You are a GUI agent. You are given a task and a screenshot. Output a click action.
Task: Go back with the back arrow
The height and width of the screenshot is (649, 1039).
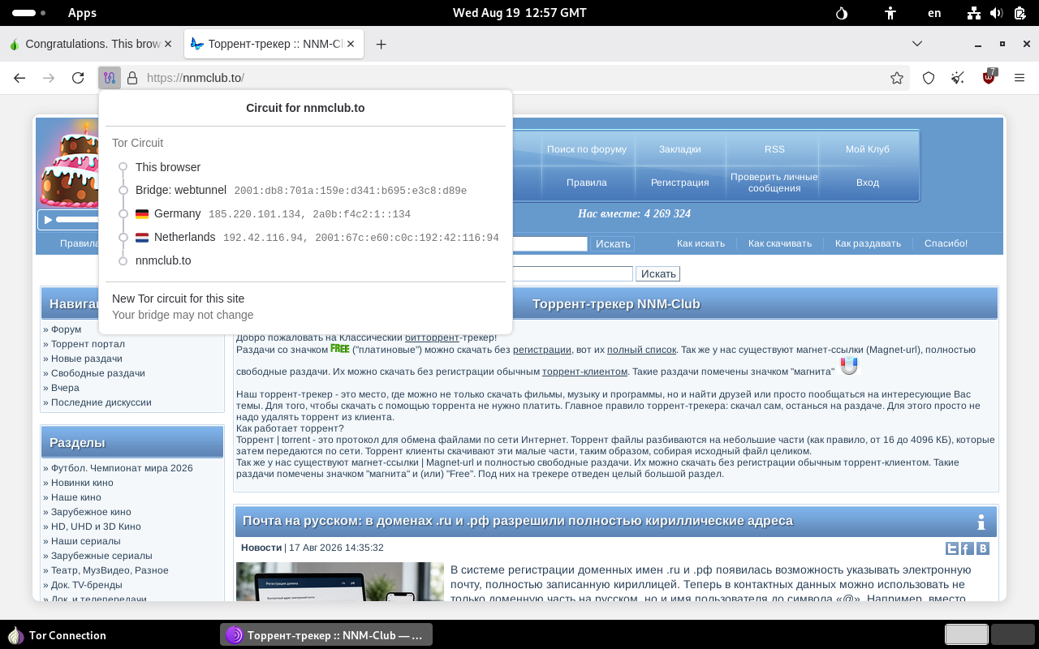pos(19,78)
